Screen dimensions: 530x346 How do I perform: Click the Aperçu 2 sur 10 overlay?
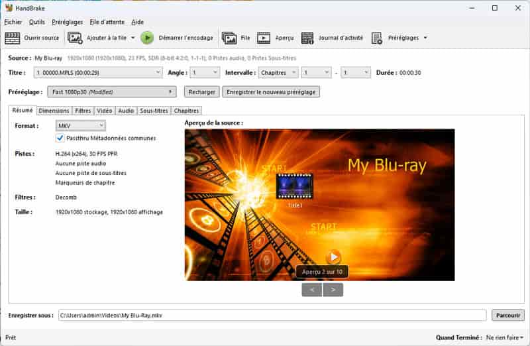point(322,272)
